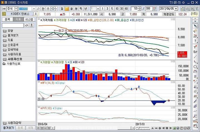The width and height of the screenshot is (200, 132).
Task: Toggle the 주 button on bottom-left bar
Action: (38, 128)
